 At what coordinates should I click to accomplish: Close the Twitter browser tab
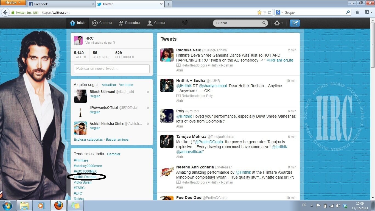[161, 4]
